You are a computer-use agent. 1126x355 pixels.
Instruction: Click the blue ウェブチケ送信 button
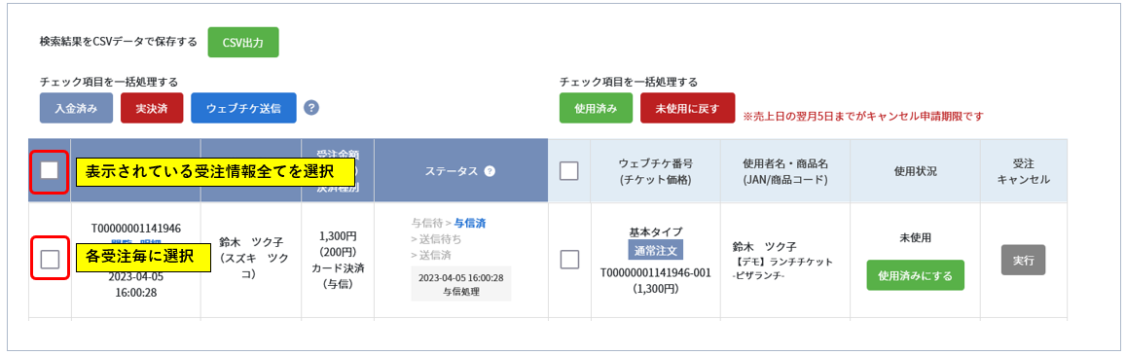[243, 108]
